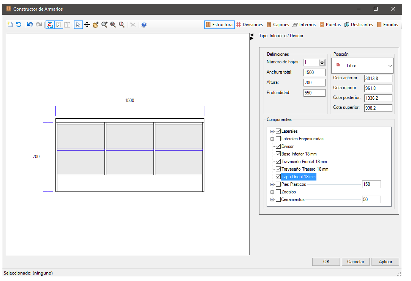Click the OK button

(x=326, y=262)
